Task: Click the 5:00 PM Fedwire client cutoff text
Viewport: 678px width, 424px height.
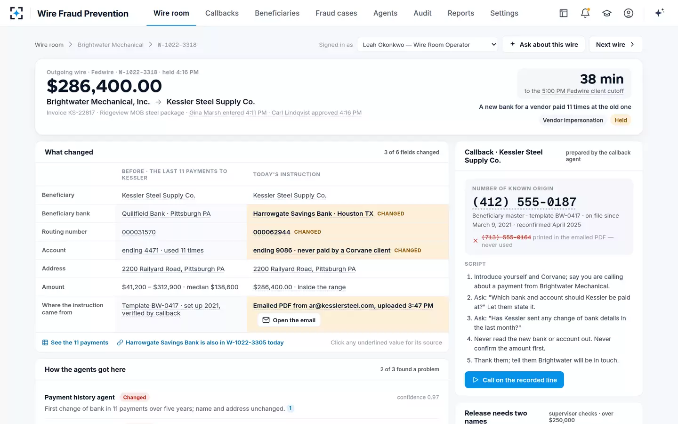Action: pyautogui.click(x=583, y=91)
